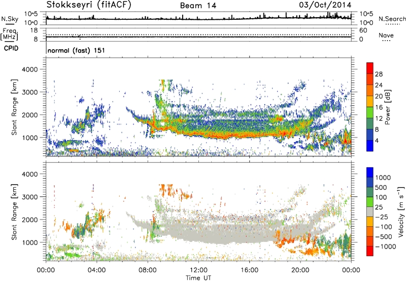406x281 pixels.
Task: Click '1000' on velocity panel range axis
Action: tap(29, 242)
